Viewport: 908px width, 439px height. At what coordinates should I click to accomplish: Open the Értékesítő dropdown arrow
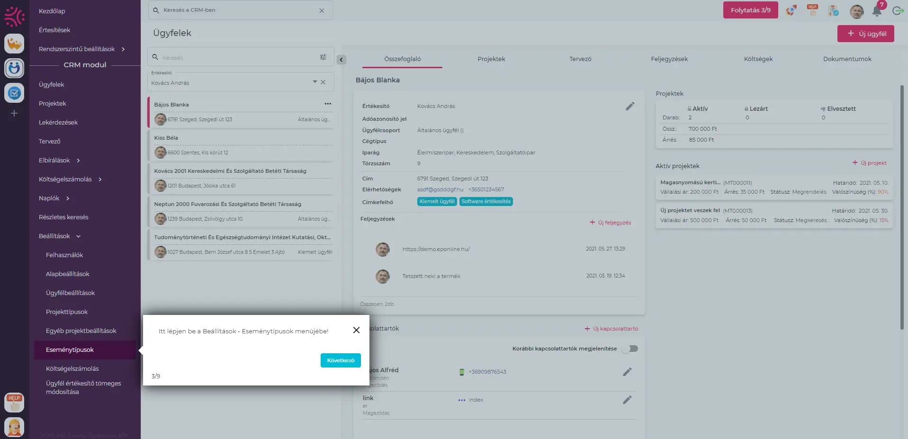coord(315,82)
